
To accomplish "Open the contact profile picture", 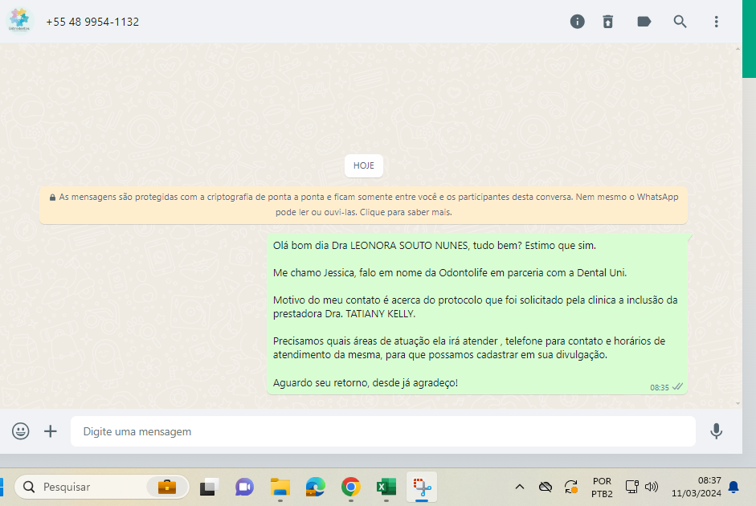I will click(x=19, y=21).
